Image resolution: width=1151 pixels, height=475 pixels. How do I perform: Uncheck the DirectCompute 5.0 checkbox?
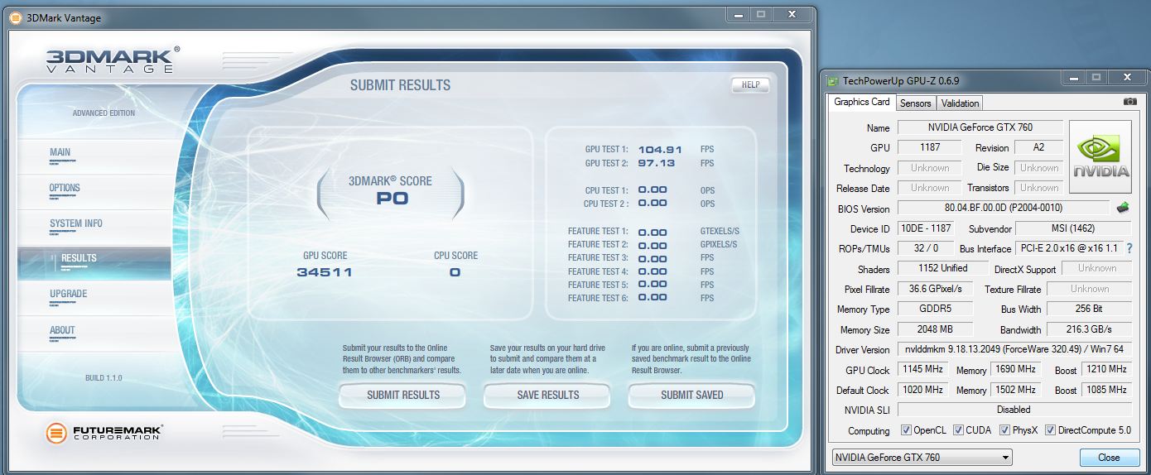pos(1050,430)
